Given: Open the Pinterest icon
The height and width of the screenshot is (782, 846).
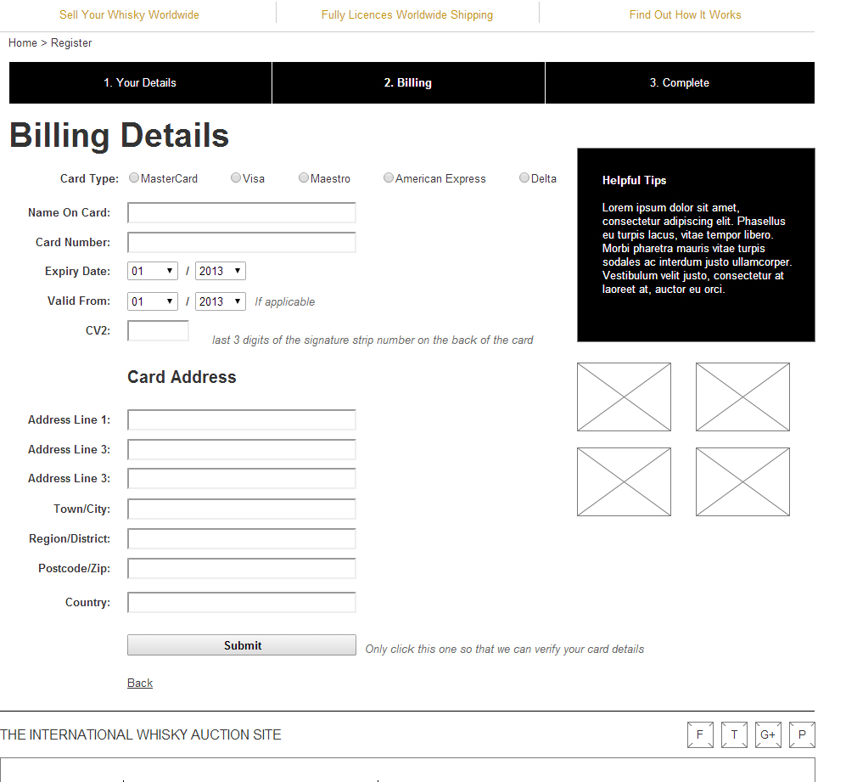Looking at the screenshot, I should pos(802,735).
